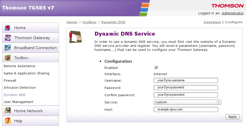Click the Interface value 'Internet'
The width and height of the screenshot is (246, 126).
(x=160, y=74)
